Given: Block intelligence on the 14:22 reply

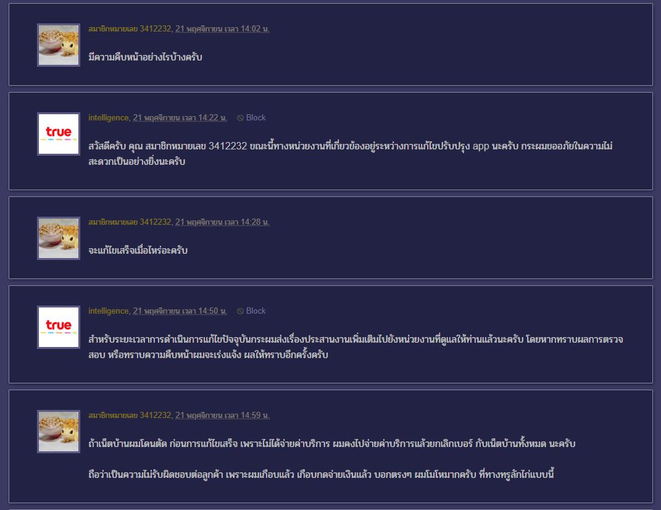Looking at the screenshot, I should (251, 118).
